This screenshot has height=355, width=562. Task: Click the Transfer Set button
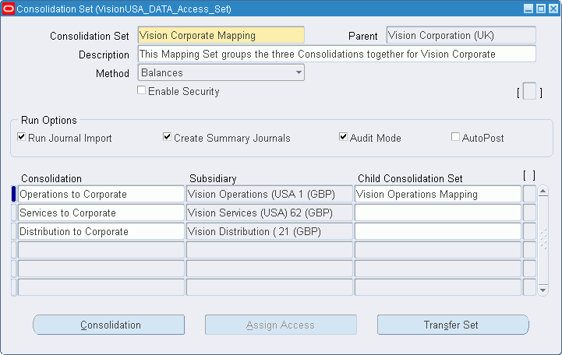tap(453, 325)
